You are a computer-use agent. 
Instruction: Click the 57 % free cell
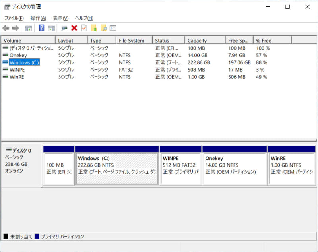[x=262, y=55]
